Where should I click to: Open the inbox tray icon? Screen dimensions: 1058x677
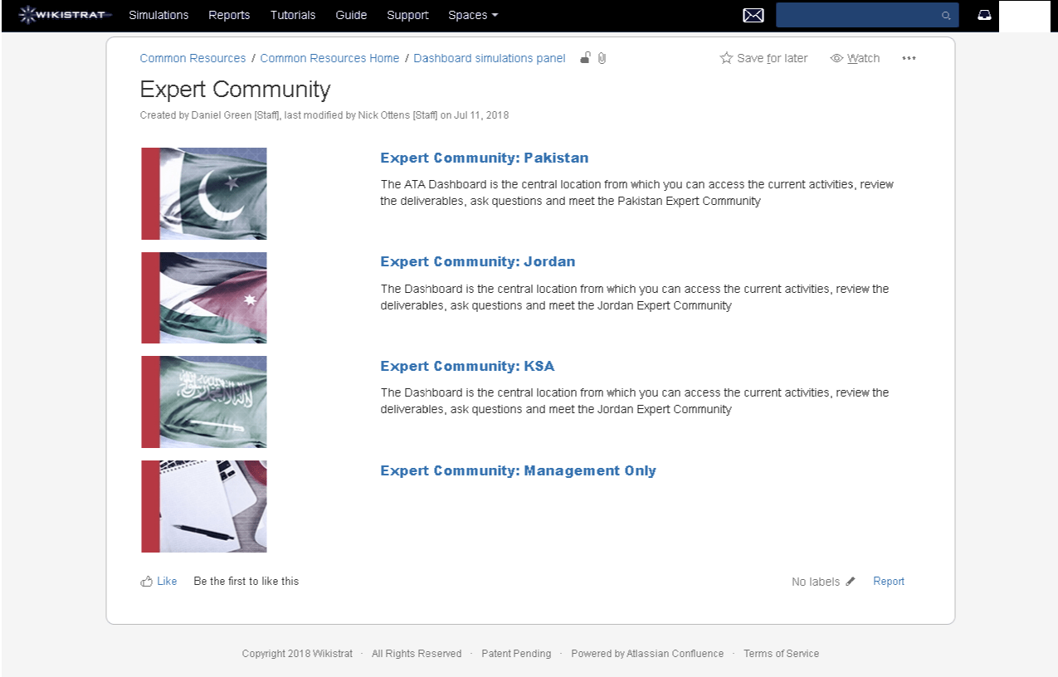click(x=984, y=15)
